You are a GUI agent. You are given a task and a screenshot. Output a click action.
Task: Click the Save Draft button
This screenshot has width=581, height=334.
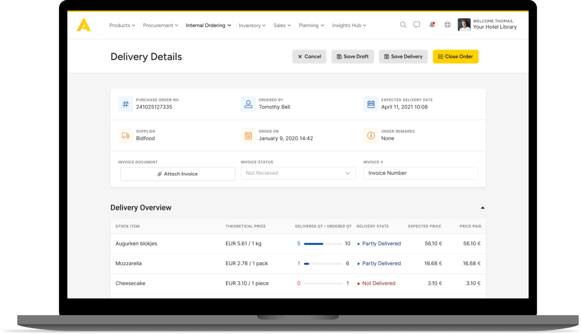[353, 57]
